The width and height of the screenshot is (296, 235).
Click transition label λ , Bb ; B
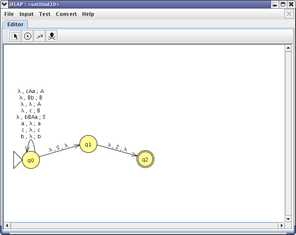click(x=31, y=98)
